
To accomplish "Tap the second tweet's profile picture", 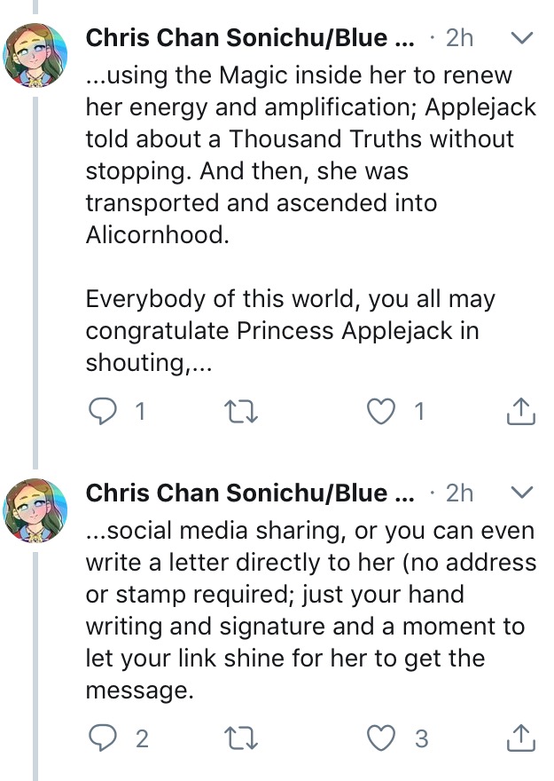I will click(35, 510).
